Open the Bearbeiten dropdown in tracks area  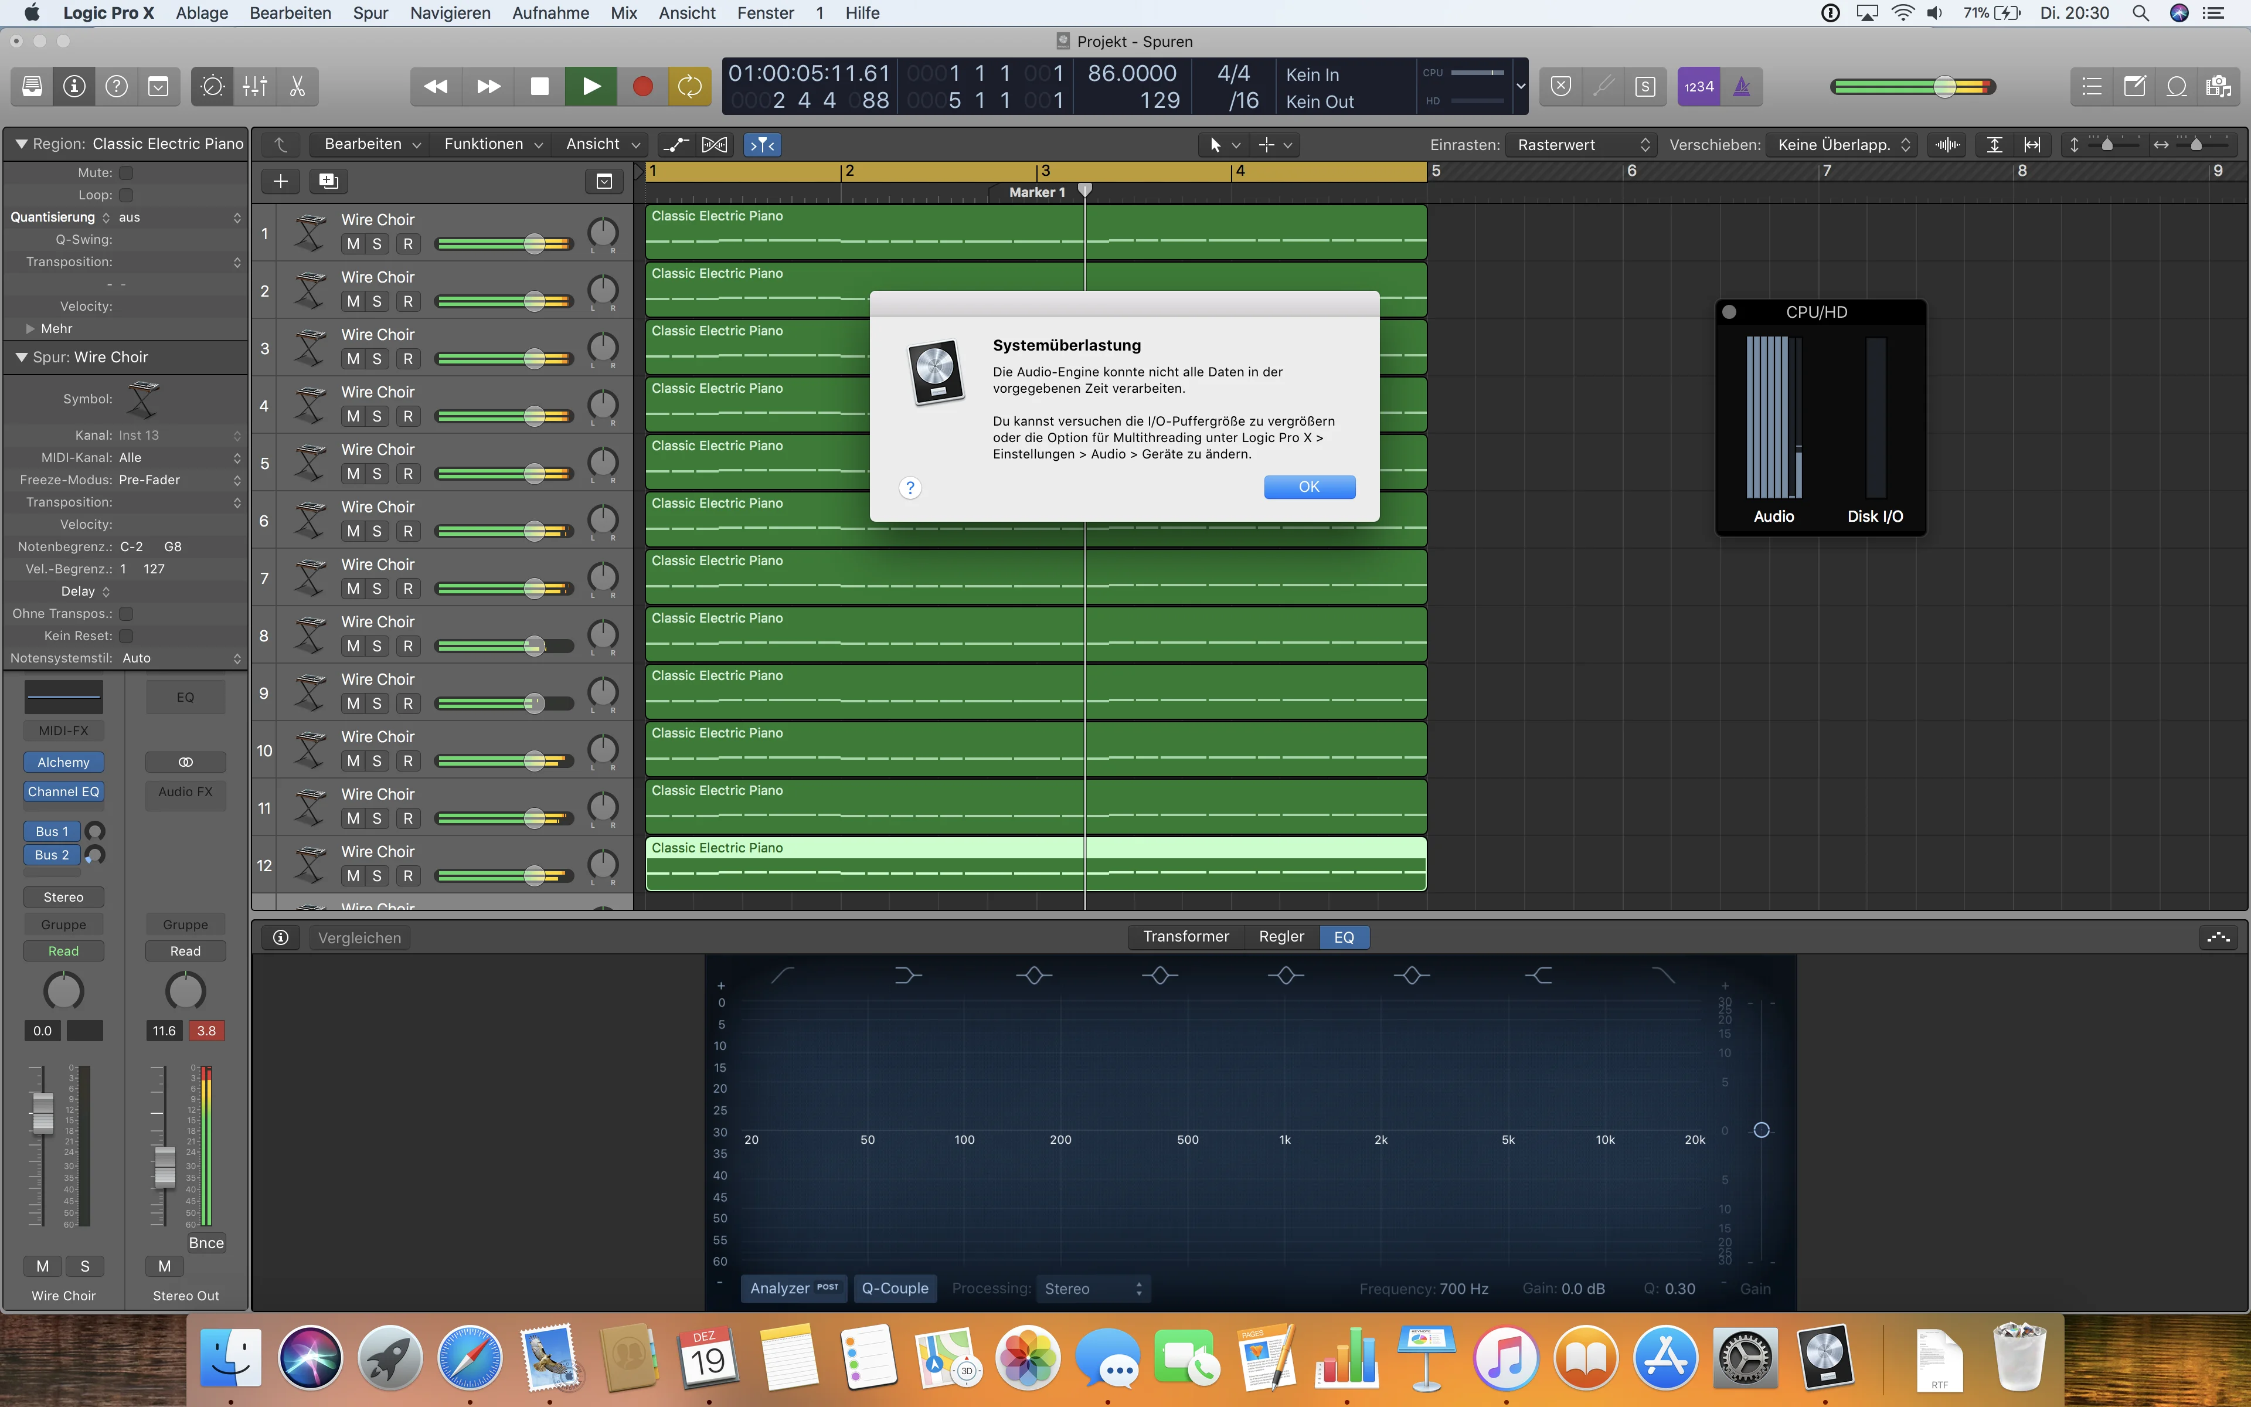tap(372, 144)
